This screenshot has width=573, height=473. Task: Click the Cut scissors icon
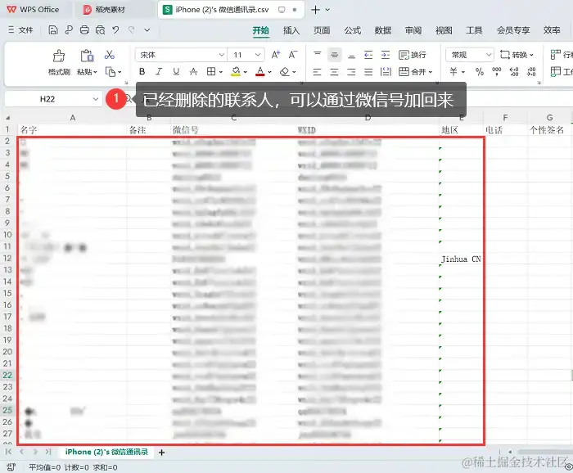point(109,55)
